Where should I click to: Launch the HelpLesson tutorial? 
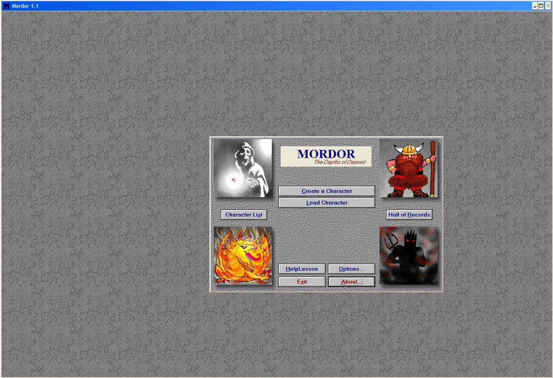click(302, 269)
